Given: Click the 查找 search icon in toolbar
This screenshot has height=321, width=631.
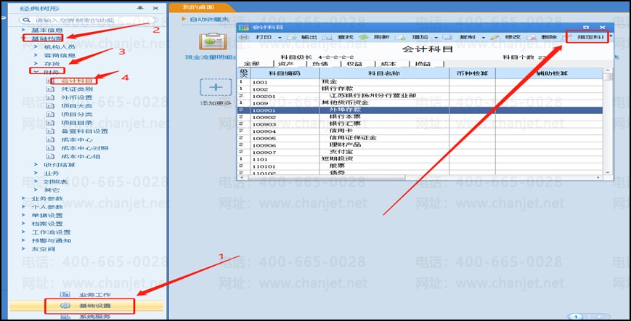Looking at the screenshot, I should pos(327,37).
